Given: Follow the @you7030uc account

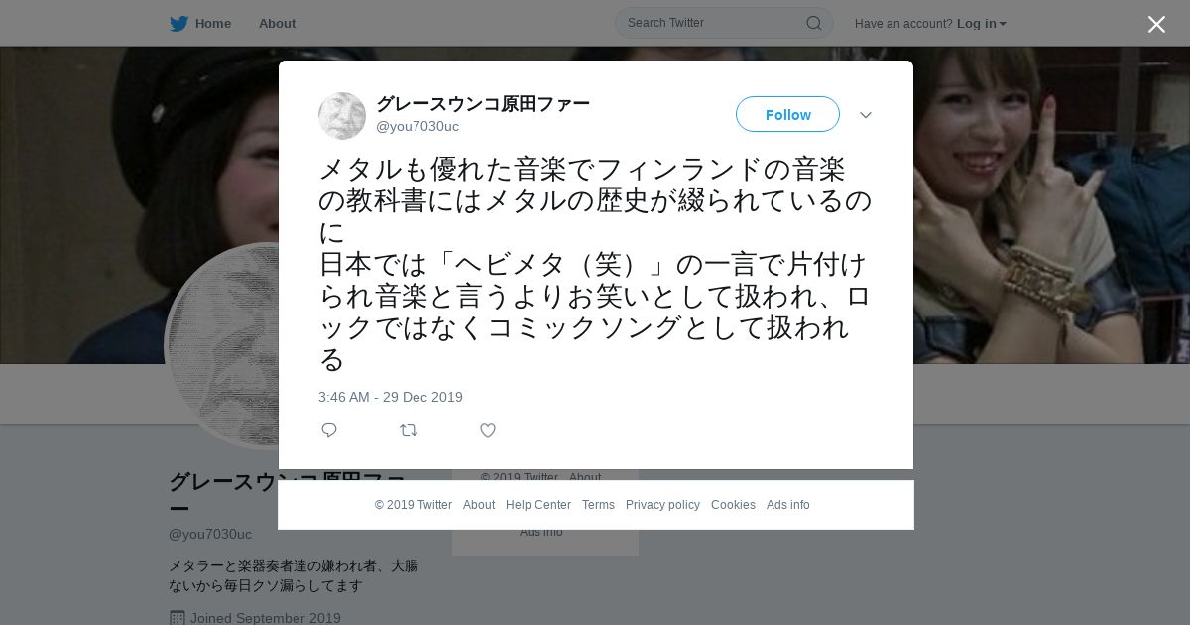Looking at the screenshot, I should pos(787,114).
